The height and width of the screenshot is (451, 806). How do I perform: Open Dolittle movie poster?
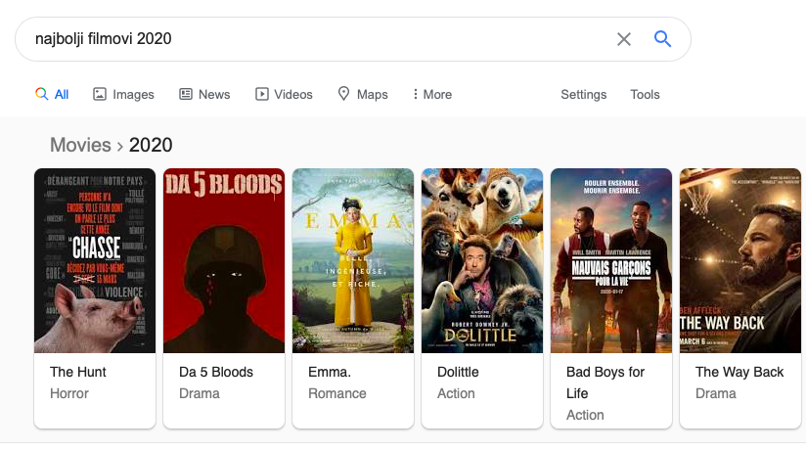(481, 261)
